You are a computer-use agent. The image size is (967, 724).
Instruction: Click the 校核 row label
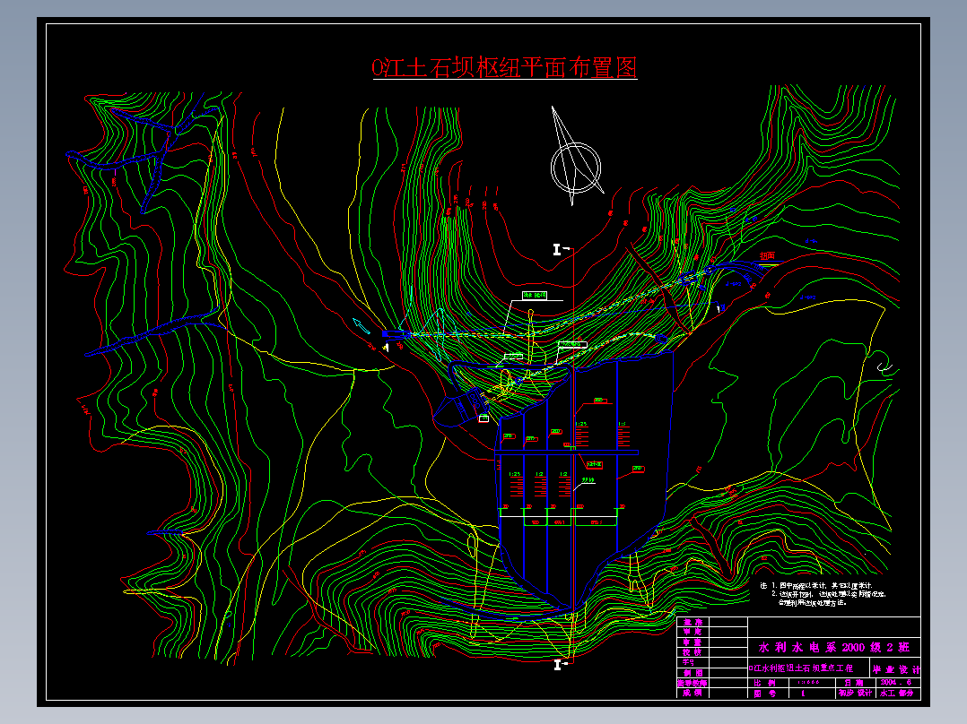(x=693, y=652)
